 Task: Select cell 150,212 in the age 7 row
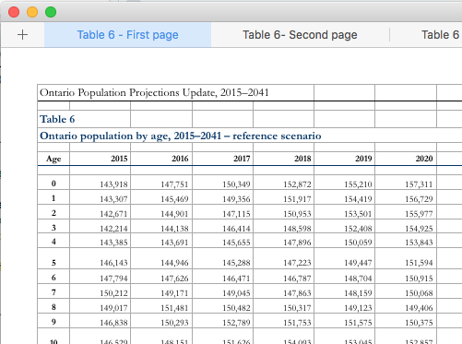(100, 291)
